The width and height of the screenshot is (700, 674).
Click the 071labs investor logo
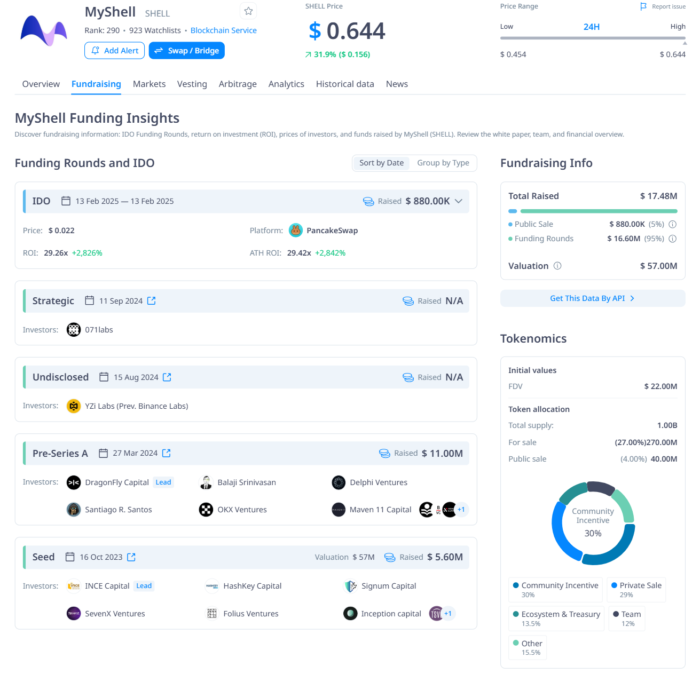(74, 330)
